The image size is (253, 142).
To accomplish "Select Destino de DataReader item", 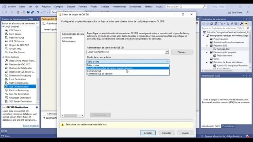I will coord(20,68).
